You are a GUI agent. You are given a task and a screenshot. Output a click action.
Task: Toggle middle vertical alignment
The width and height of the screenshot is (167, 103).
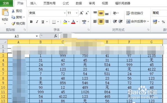101,13
